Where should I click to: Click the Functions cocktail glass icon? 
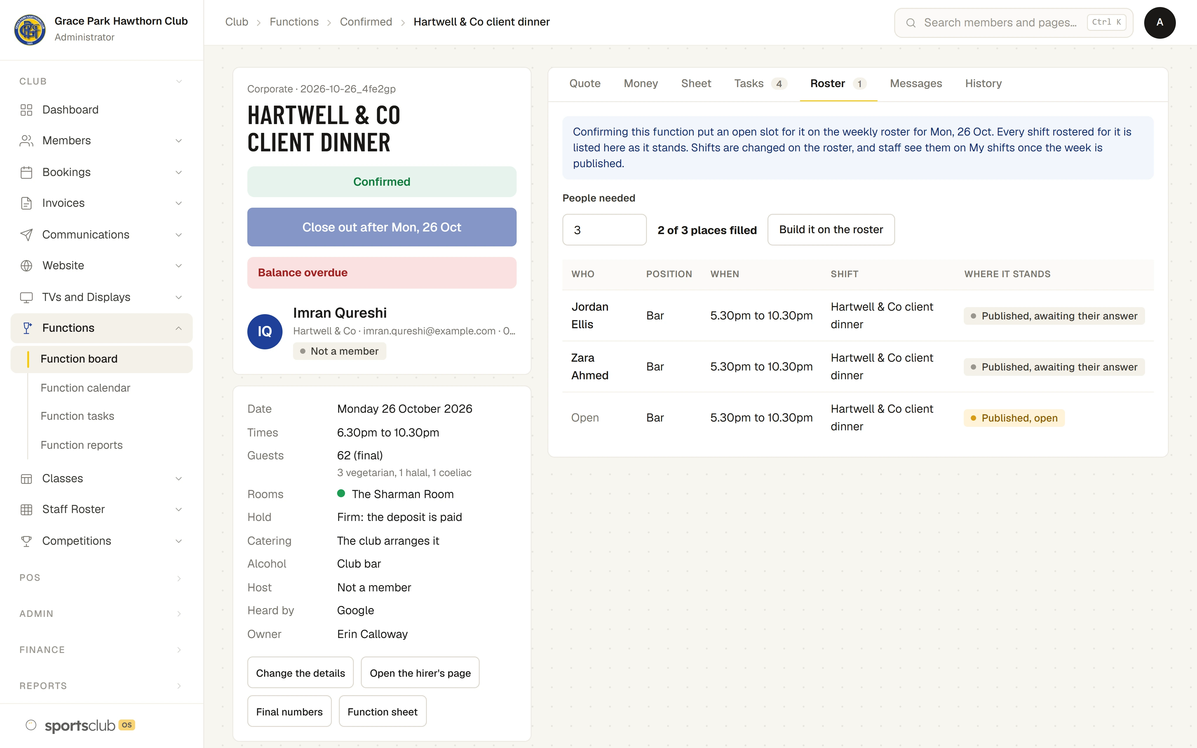click(x=27, y=328)
